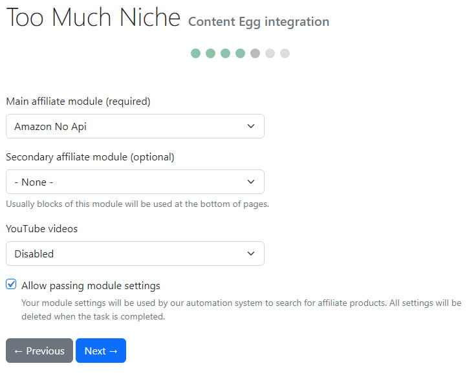Select the dark gray current step dot
The image size is (467, 379).
pos(255,53)
